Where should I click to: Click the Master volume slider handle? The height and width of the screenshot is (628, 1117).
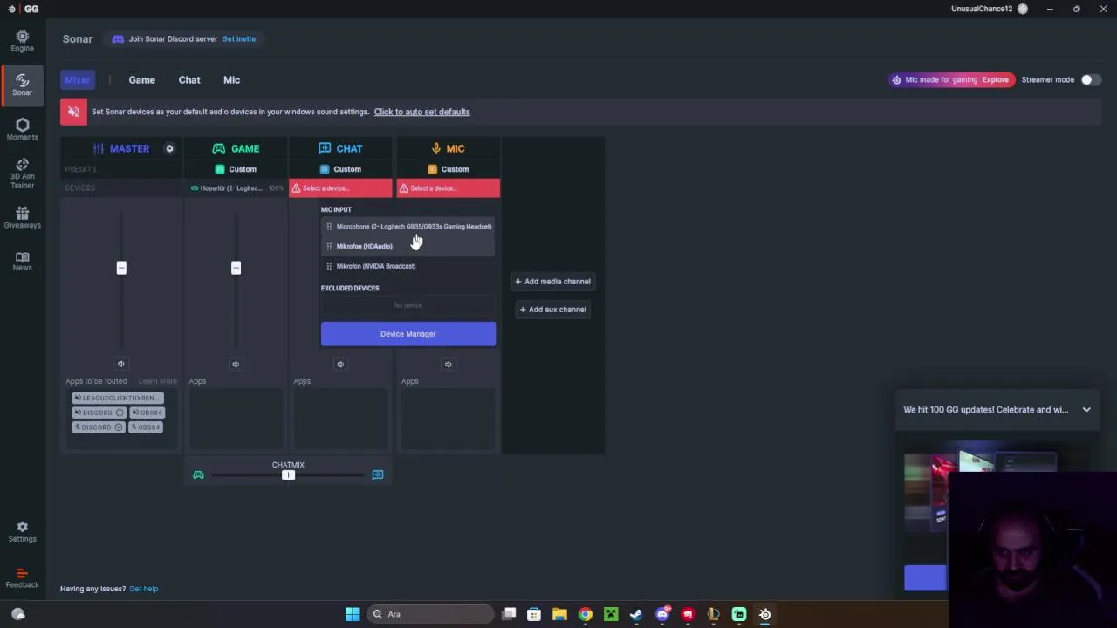click(121, 268)
